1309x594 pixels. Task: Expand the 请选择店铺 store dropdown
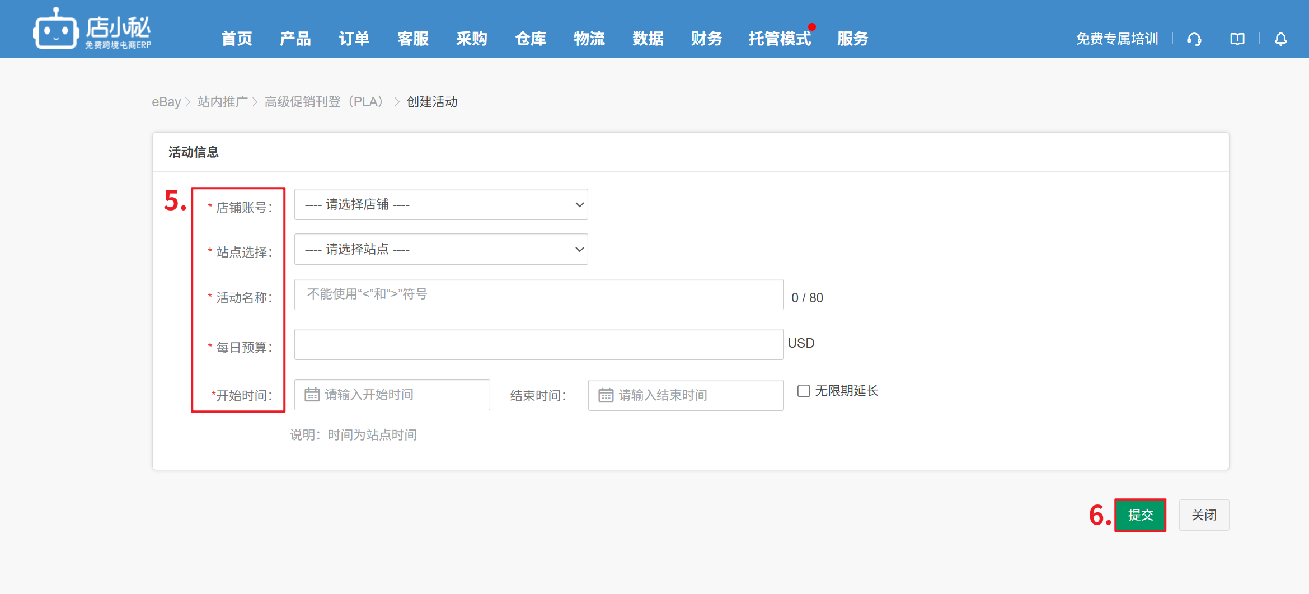(x=440, y=205)
